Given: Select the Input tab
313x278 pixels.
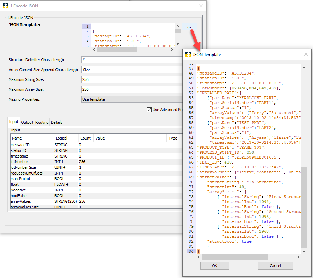Looking at the screenshot, I should (x=13, y=122).
